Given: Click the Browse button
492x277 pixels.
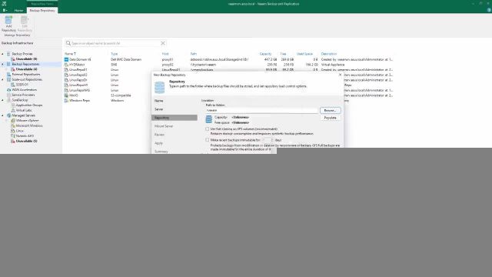Looking at the screenshot, I should (x=330, y=111).
